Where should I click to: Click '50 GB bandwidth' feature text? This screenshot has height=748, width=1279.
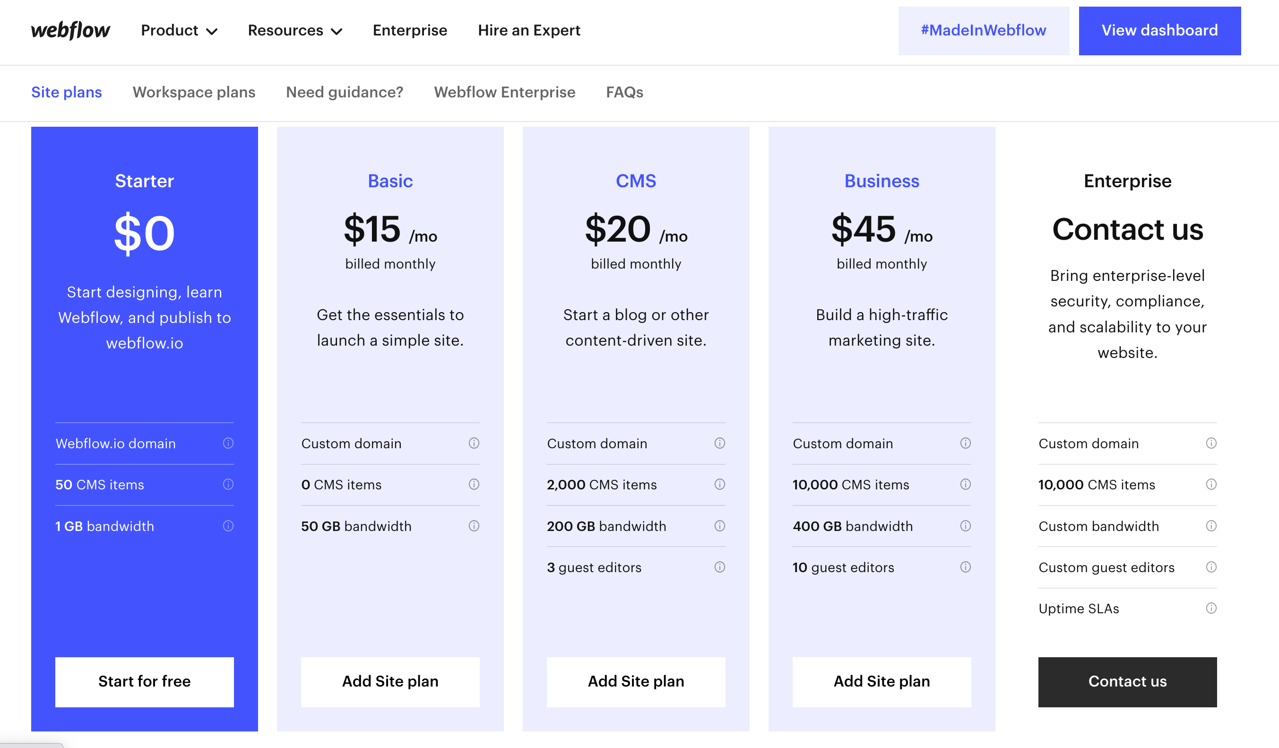[356, 526]
